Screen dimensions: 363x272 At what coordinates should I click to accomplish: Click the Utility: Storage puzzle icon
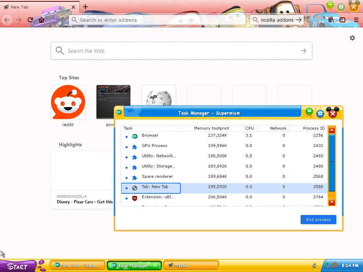(x=134, y=168)
